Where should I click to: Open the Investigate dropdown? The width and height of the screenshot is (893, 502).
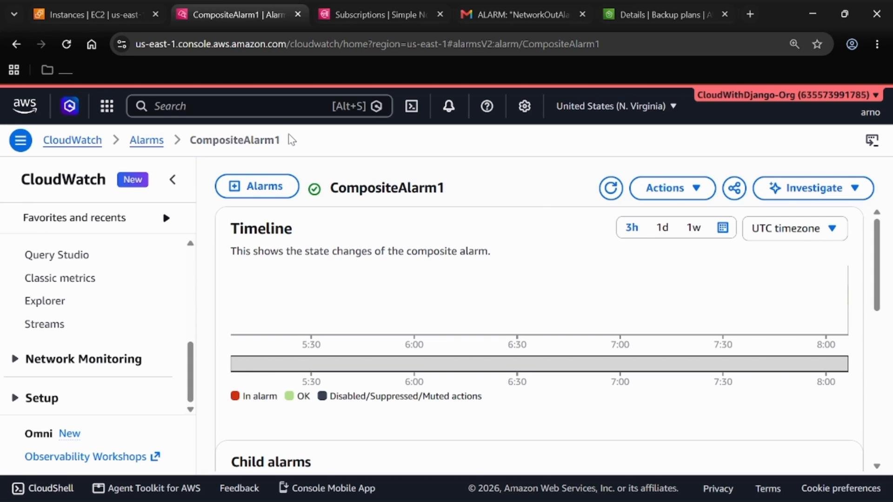pyautogui.click(x=813, y=188)
